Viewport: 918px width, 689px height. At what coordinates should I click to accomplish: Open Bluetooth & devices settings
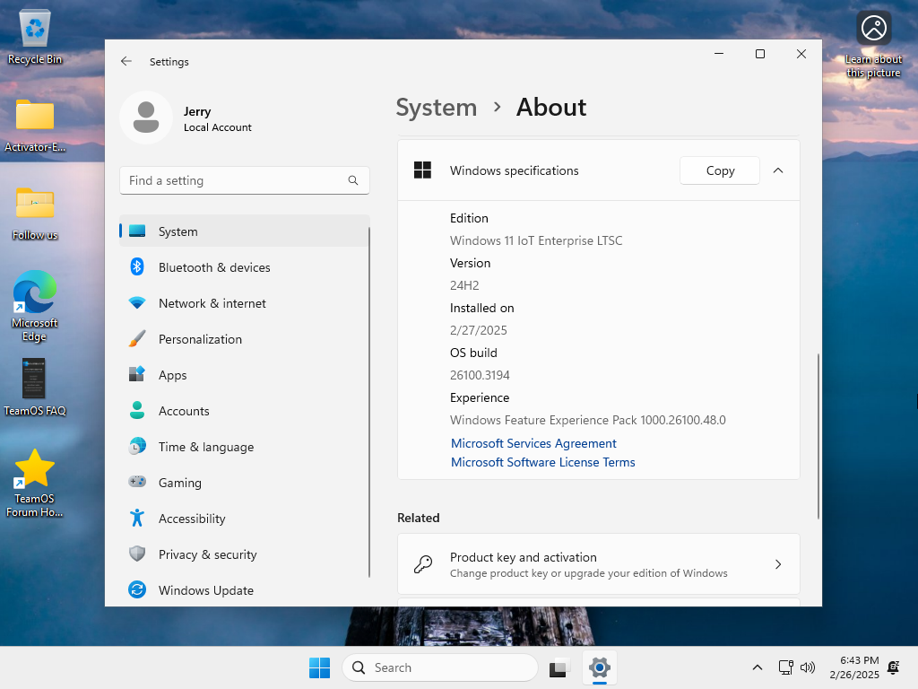click(x=244, y=267)
